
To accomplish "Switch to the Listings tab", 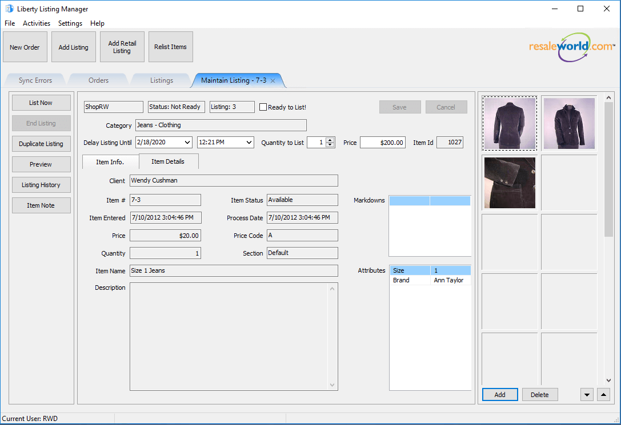I will coord(162,80).
